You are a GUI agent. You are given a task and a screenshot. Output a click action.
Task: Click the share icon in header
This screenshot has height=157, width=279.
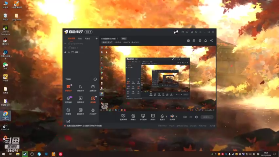click(211, 40)
